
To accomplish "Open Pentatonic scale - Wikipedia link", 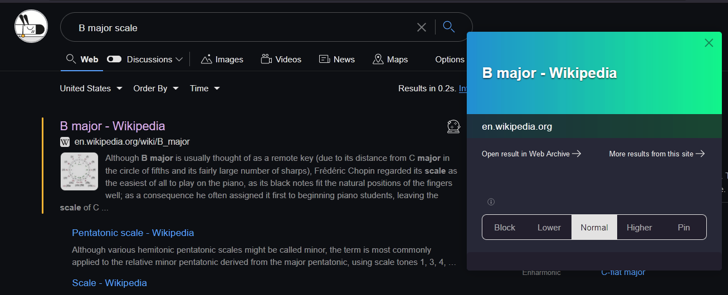I will click(133, 233).
